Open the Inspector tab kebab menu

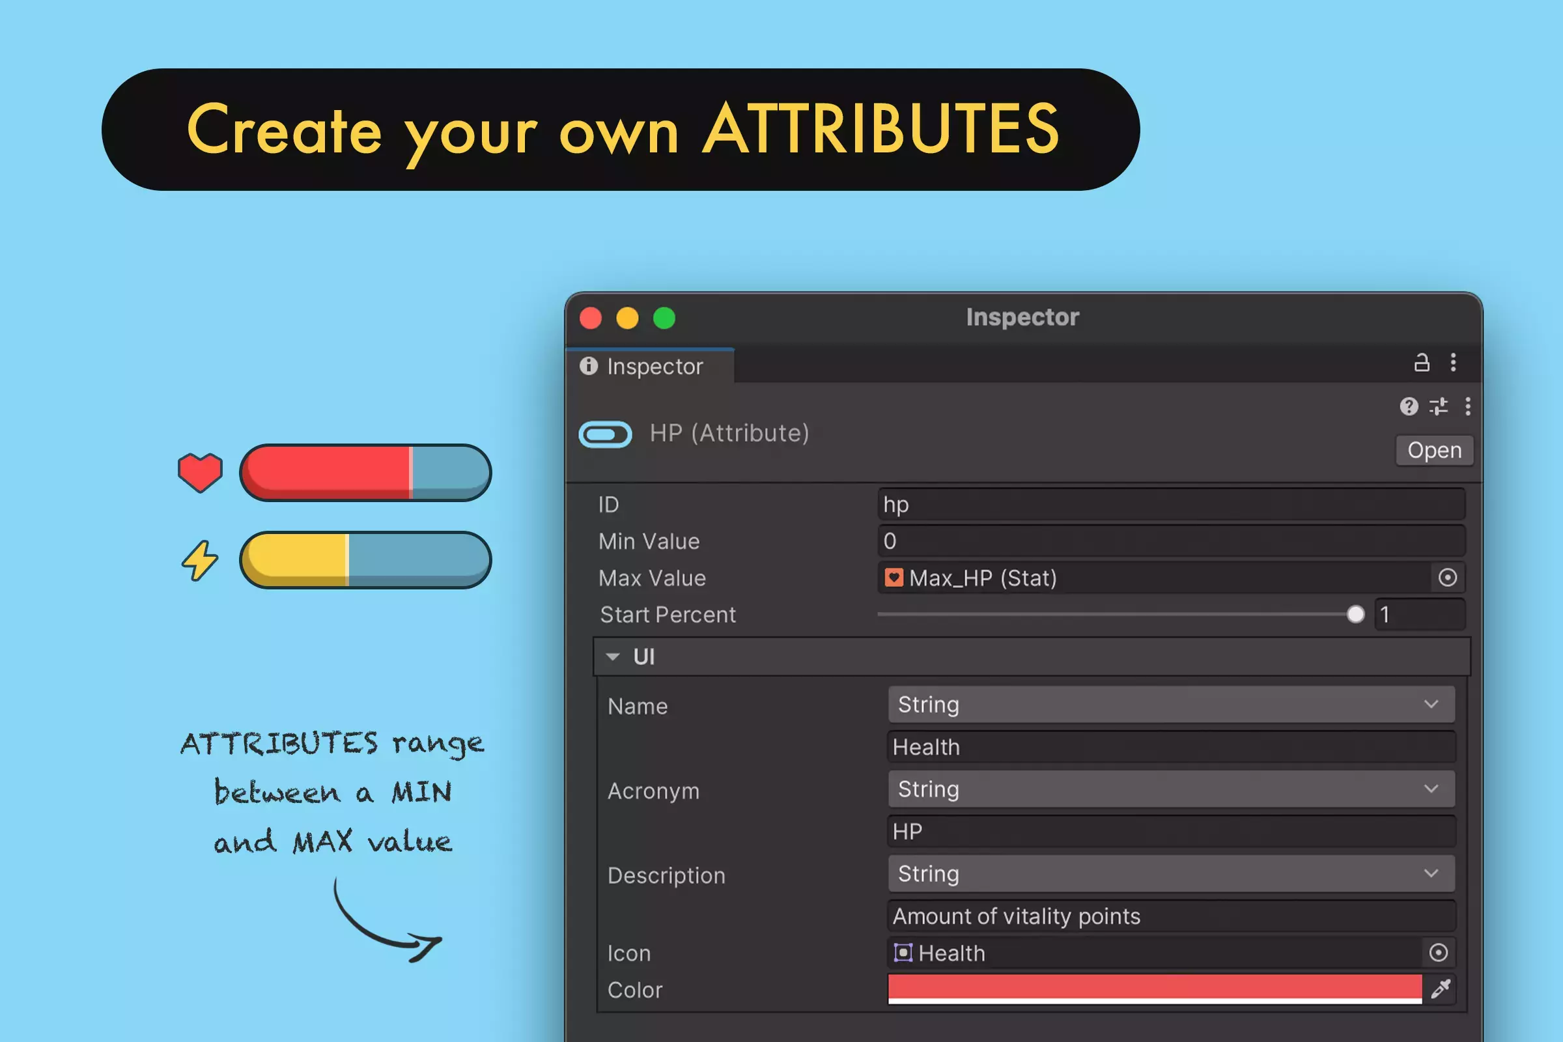[1454, 363]
